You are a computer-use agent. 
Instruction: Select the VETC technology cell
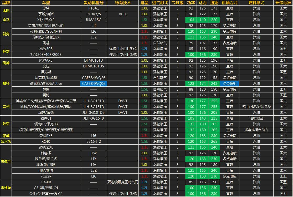pyautogui.click(x=123, y=14)
